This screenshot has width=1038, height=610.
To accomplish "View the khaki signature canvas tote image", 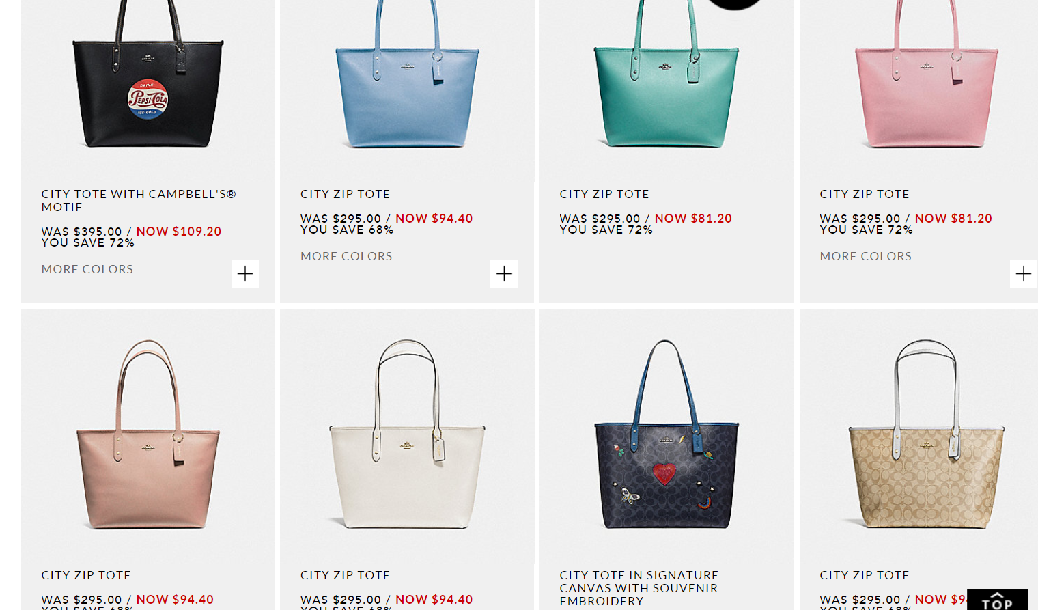I will 927,434.
